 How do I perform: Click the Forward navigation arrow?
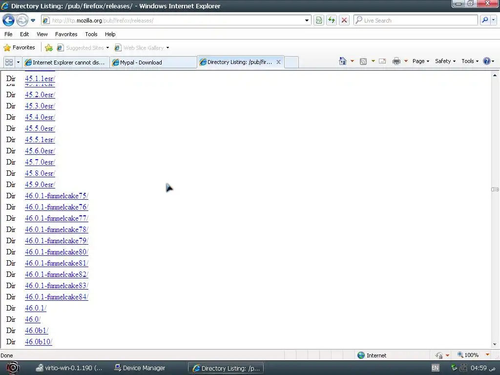(x=22, y=21)
